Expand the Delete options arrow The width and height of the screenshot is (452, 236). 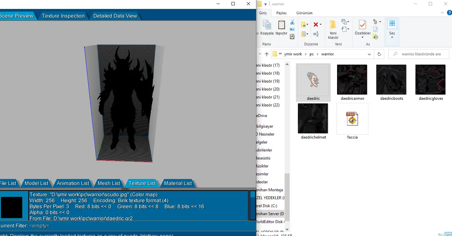click(x=320, y=25)
